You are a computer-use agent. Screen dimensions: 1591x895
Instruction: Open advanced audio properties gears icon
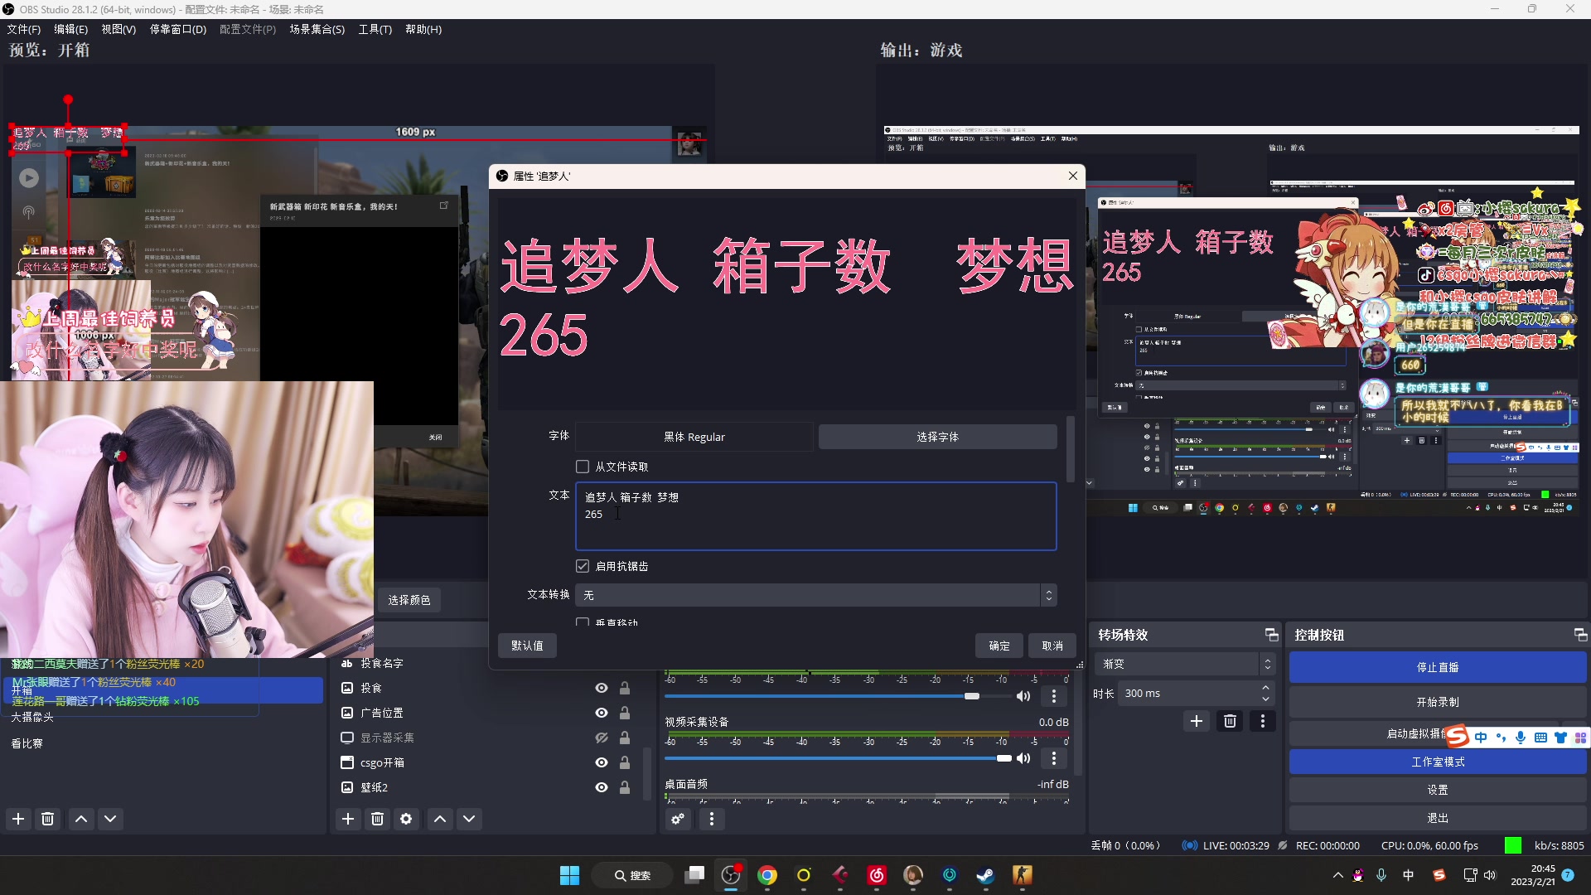678,819
